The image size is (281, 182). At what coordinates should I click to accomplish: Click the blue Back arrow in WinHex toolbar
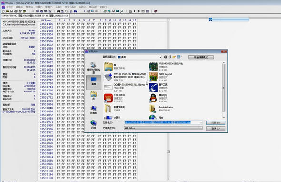pos(92,11)
